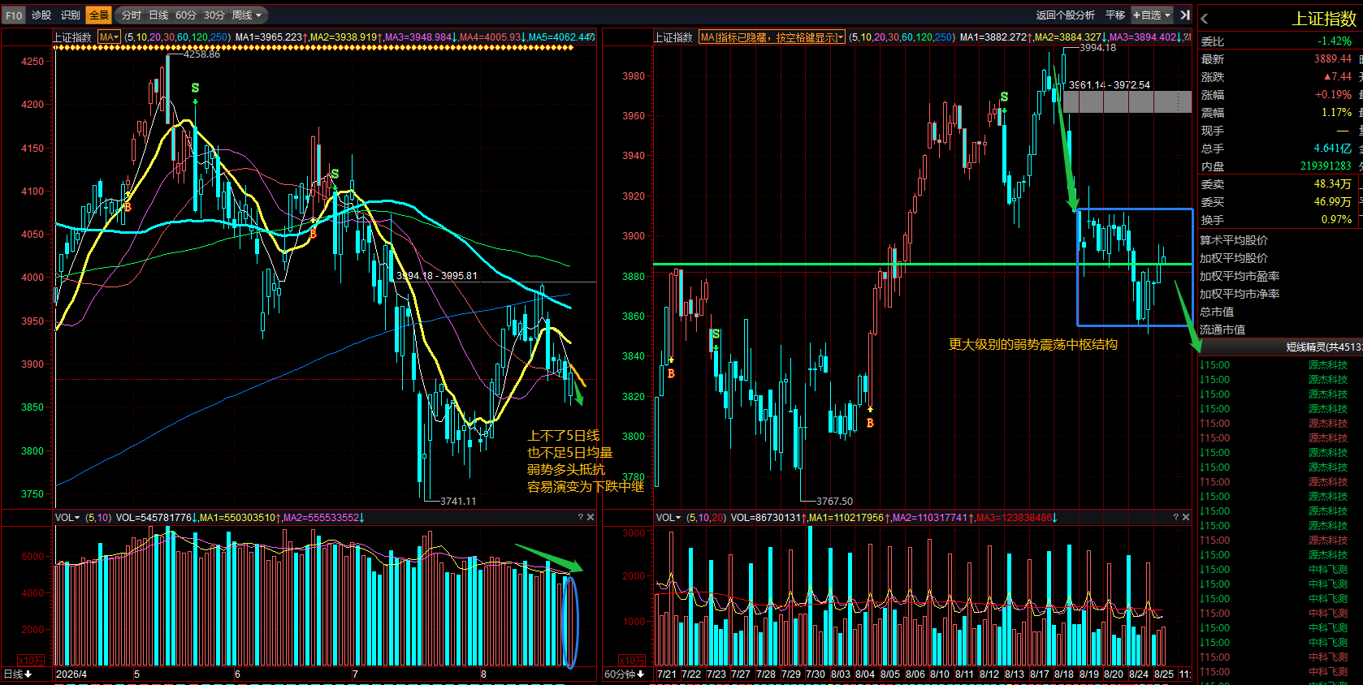Click 返回个股分析 to return to analysis

1065,15
